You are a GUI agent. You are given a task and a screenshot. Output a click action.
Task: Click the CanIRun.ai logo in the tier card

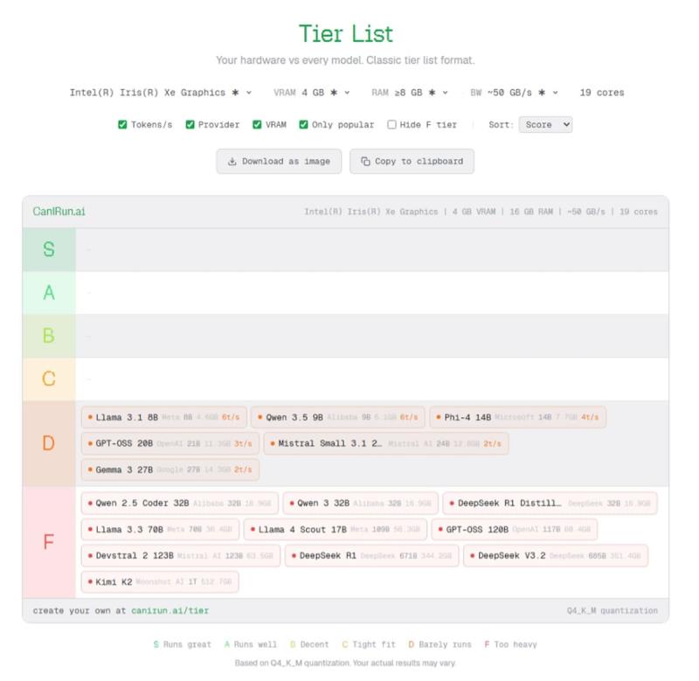pos(59,212)
